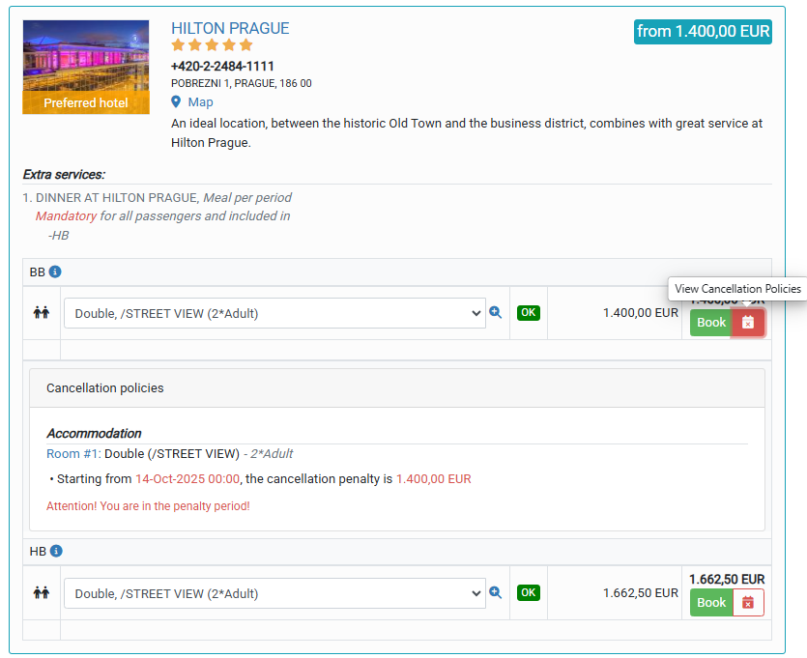Click the two-adults occupancy icon in HB row
The height and width of the screenshot is (658, 807).
click(42, 592)
